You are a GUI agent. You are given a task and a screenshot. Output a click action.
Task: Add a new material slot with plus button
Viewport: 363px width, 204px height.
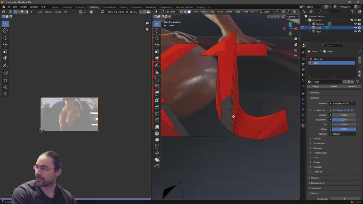360,58
